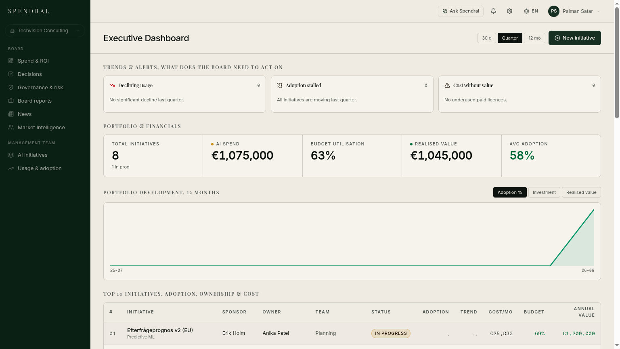Click the page vertical scrollbar
Image resolution: width=620 pixels, height=349 pixels.
click(617, 61)
